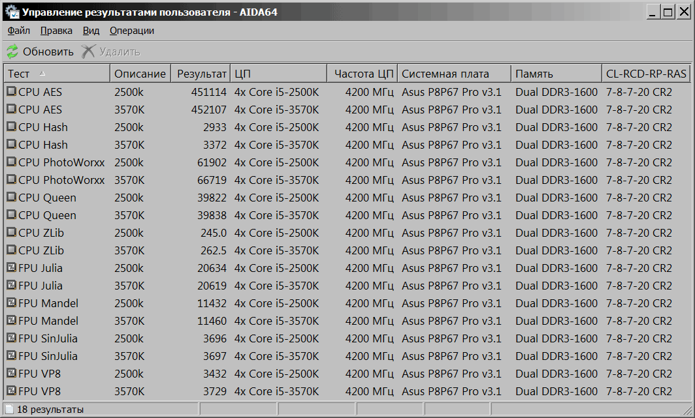Open the Вид menu

[x=91, y=31]
